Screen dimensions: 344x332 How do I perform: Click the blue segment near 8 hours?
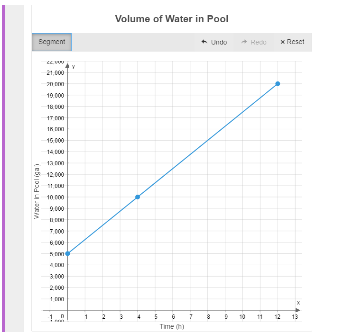[x=207, y=140]
